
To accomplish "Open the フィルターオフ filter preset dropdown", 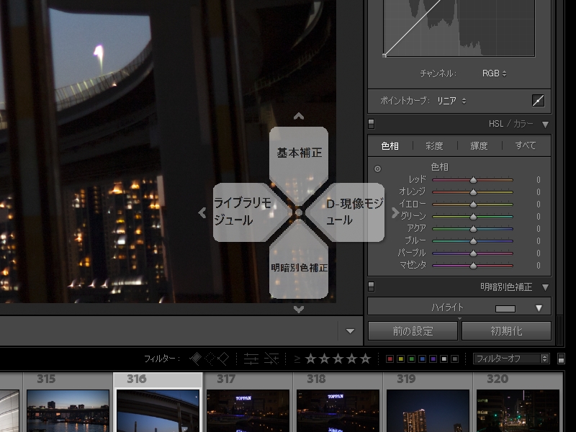I will pos(511,359).
